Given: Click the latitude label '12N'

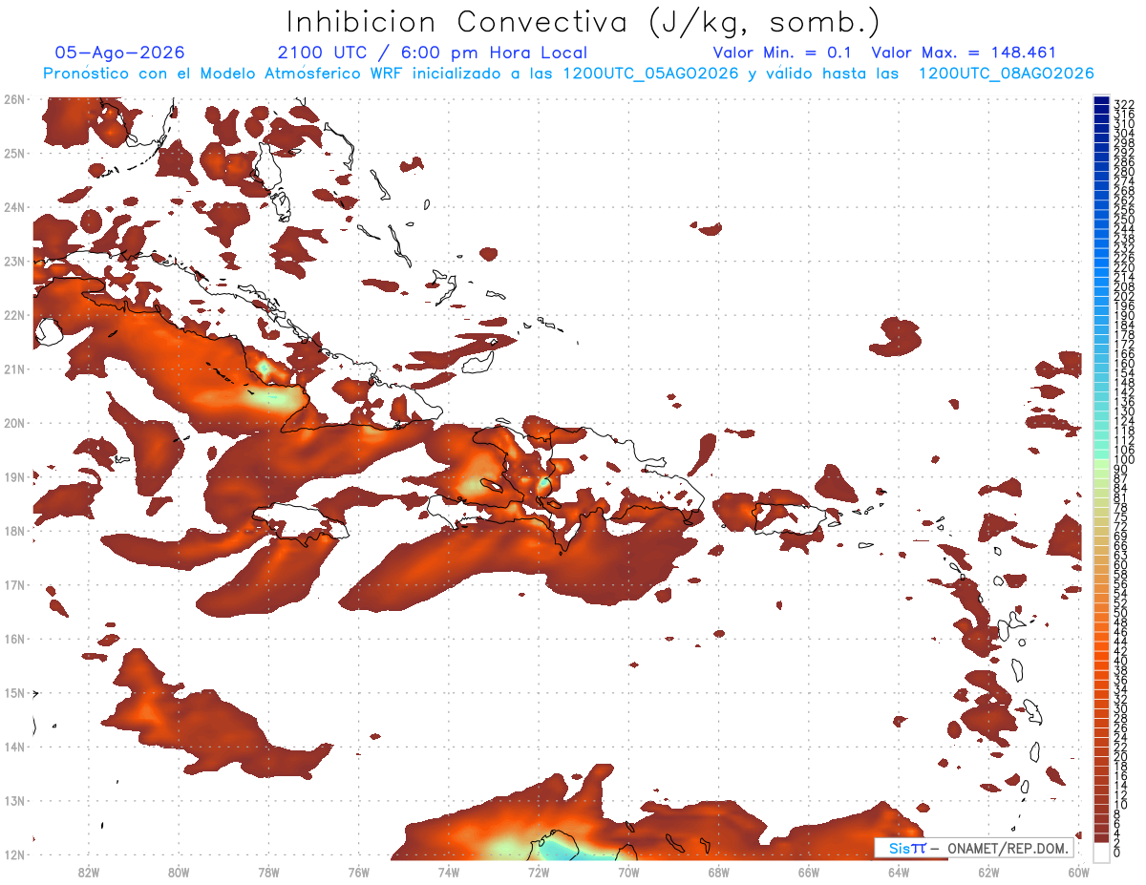Looking at the screenshot, I should coord(14,854).
